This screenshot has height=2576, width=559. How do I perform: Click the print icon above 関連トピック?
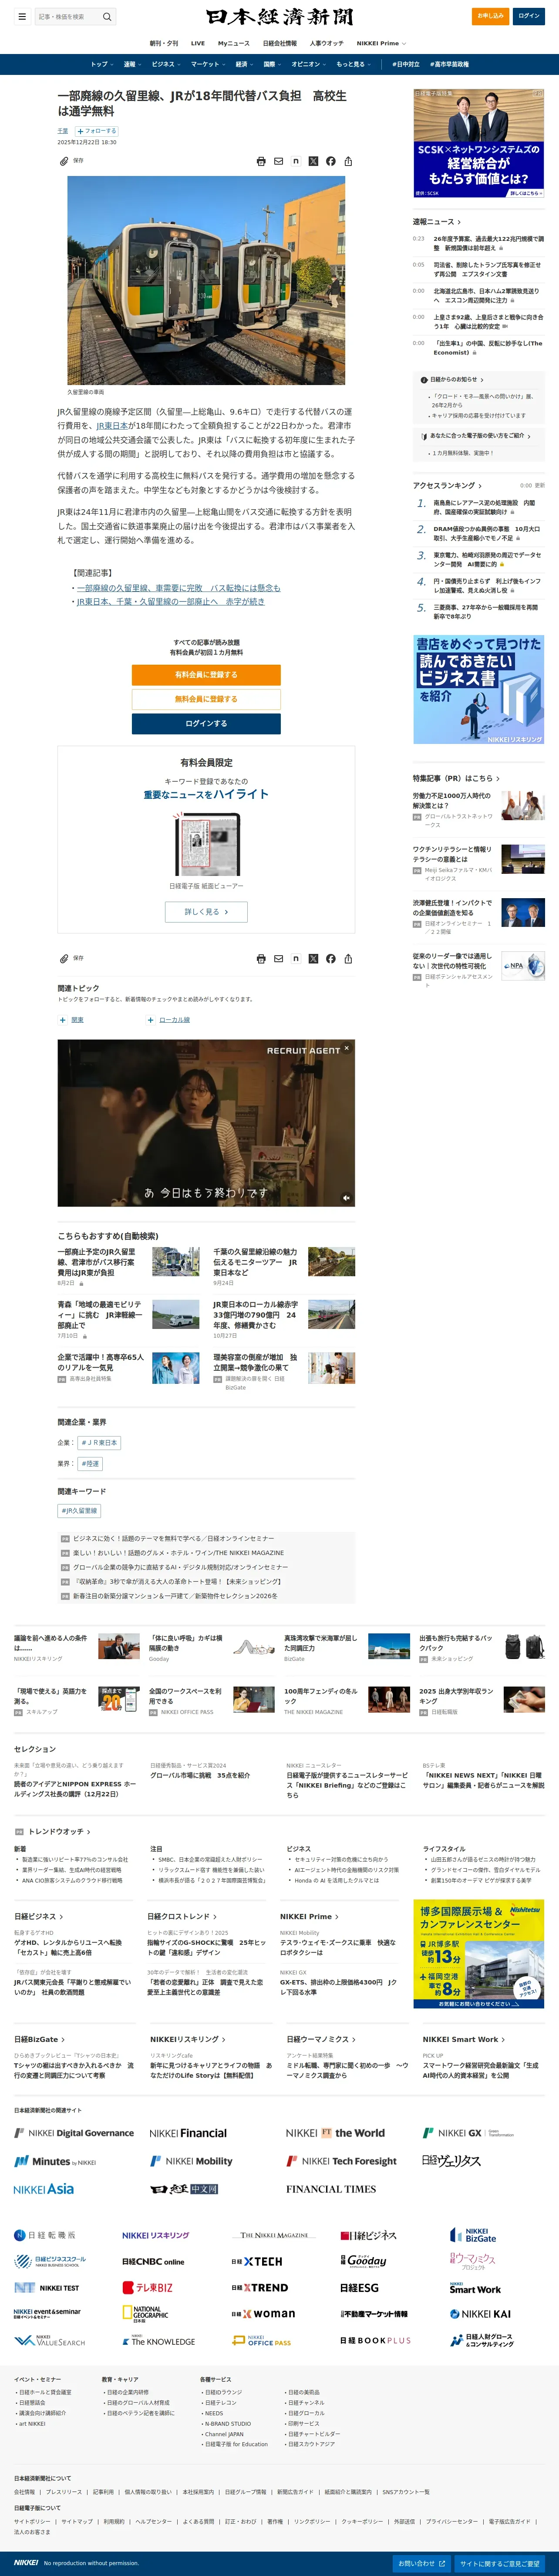pyautogui.click(x=261, y=959)
